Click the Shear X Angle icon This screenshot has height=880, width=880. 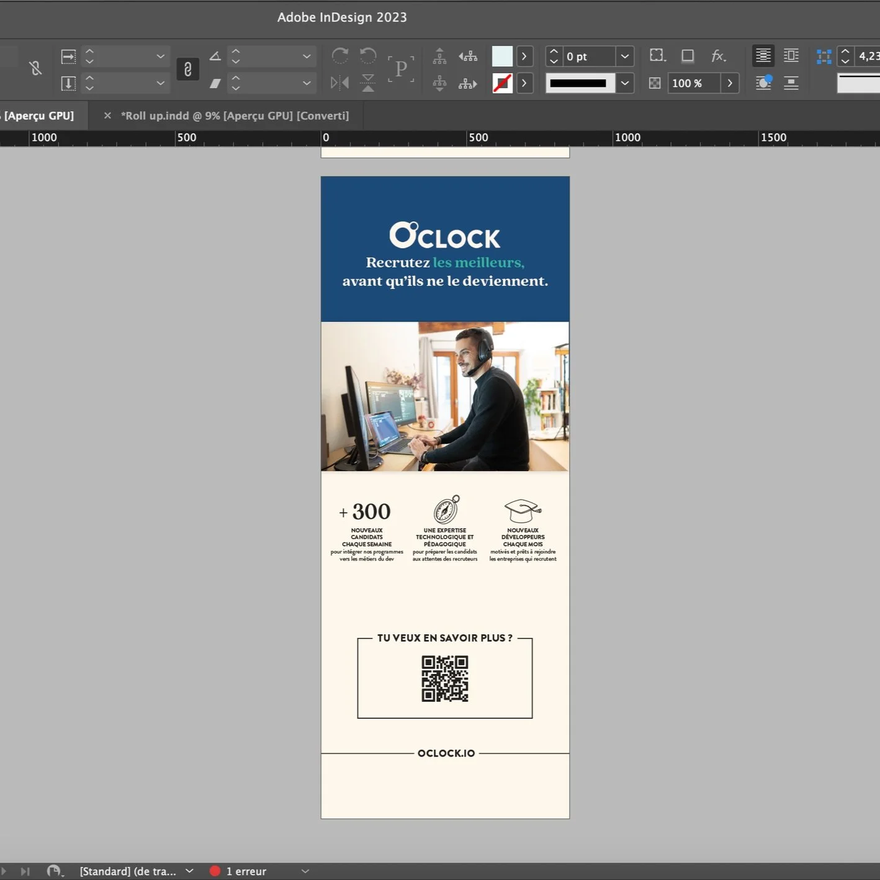pos(215,83)
